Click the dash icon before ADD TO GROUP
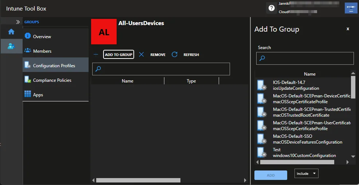Viewport: 359px width, 185px height. pos(96,55)
